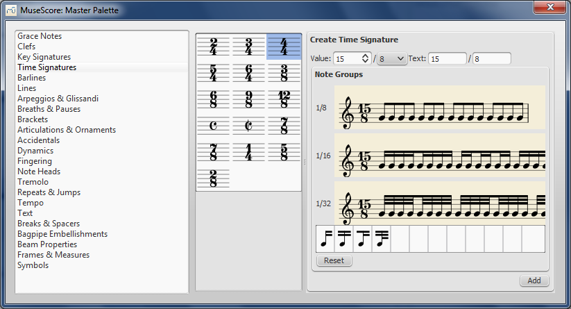Select the cut time symbol
The image size is (571, 309).
248,126
